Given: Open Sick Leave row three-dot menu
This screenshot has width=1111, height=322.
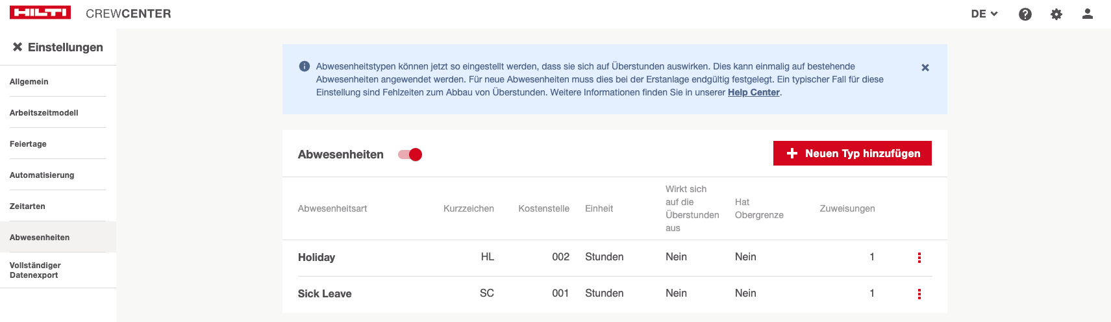Looking at the screenshot, I should (x=919, y=294).
